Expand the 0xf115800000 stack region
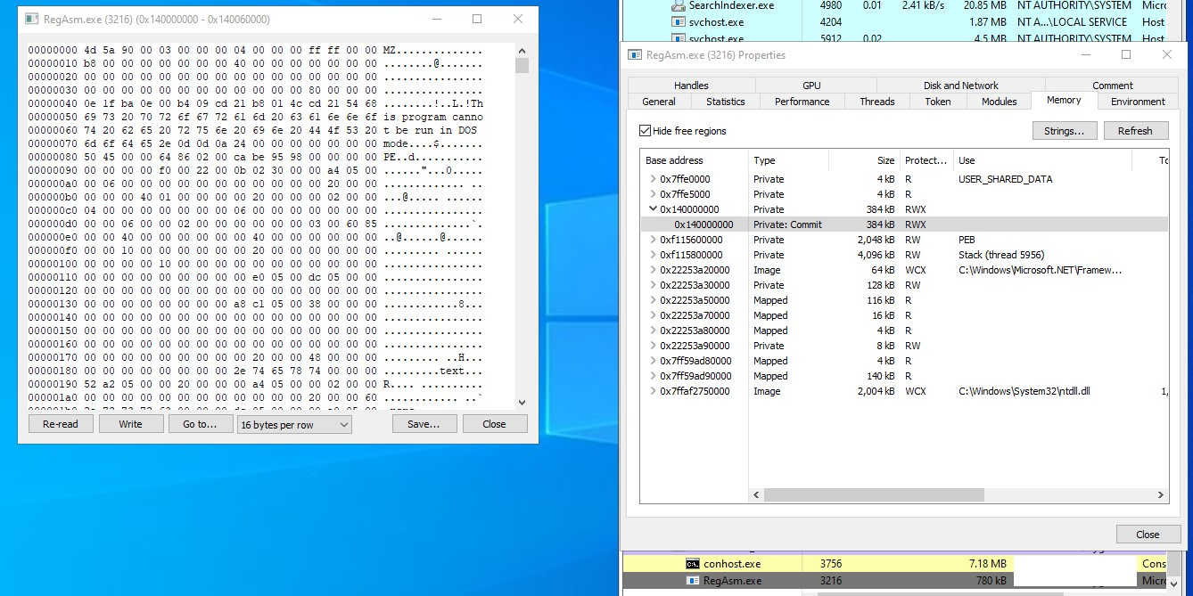Image resolution: width=1193 pixels, height=596 pixels. [x=653, y=255]
